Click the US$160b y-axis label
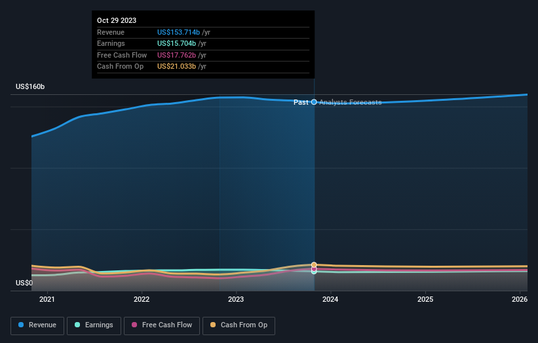This screenshot has height=343, width=538. coord(30,86)
